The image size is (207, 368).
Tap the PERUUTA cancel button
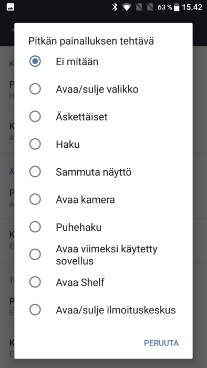click(161, 343)
